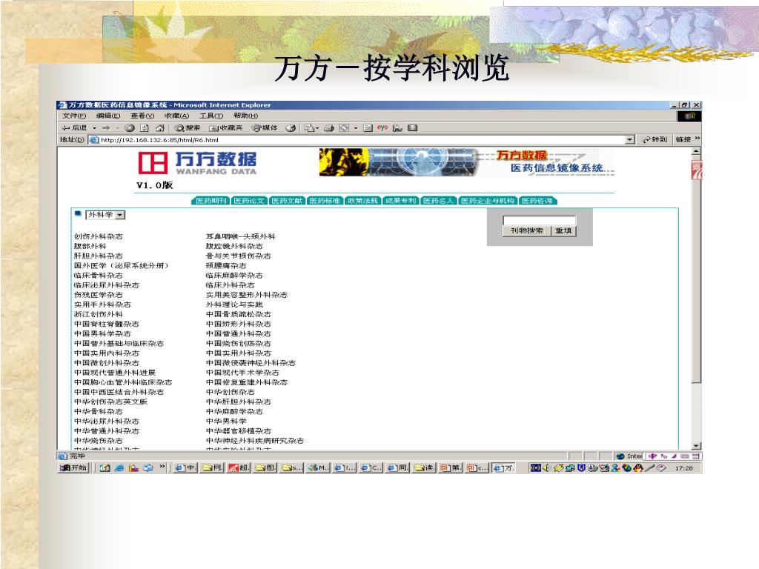The height and width of the screenshot is (569, 759).
Task: Open the 实用美容整形外科杂志 link
Action: pos(246,295)
